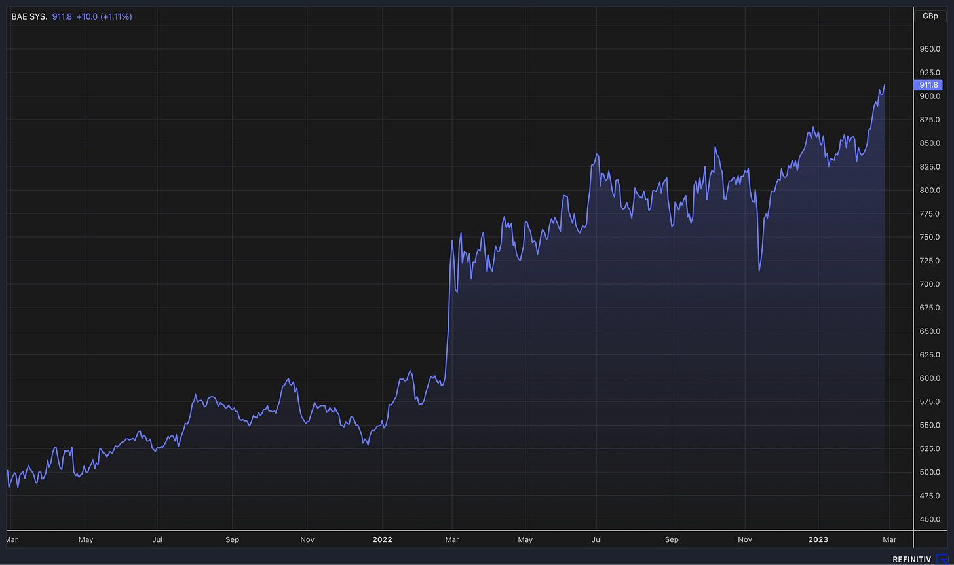This screenshot has width=954, height=565.
Task: Click the Nov label just before 2022
Action: tap(307, 540)
